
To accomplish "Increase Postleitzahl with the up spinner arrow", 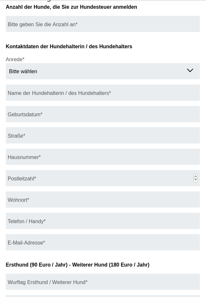I will click(196, 176).
